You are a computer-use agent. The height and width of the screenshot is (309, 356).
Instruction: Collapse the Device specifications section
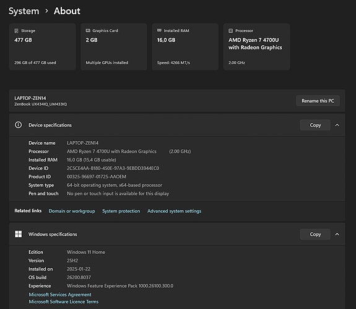coord(337,125)
